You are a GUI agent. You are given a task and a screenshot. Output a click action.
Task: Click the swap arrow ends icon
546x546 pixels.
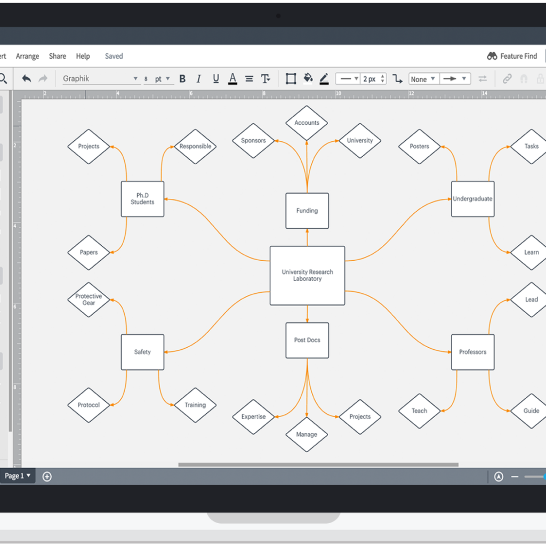483,79
